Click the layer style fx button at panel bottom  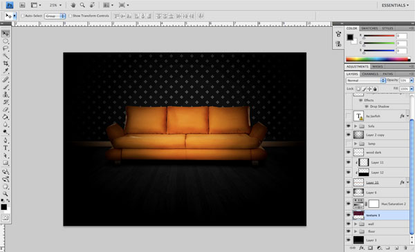tap(362, 248)
